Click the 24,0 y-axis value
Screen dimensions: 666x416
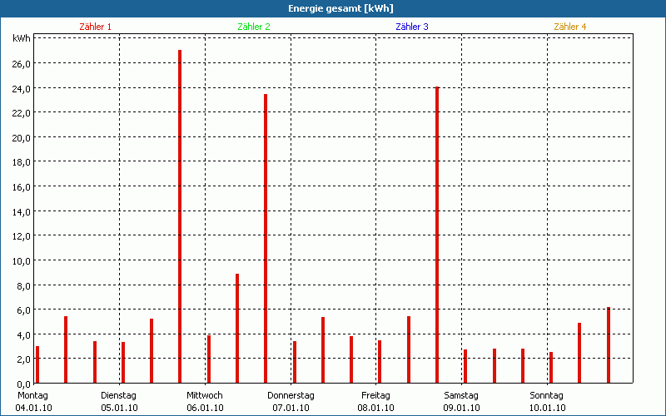coord(22,89)
